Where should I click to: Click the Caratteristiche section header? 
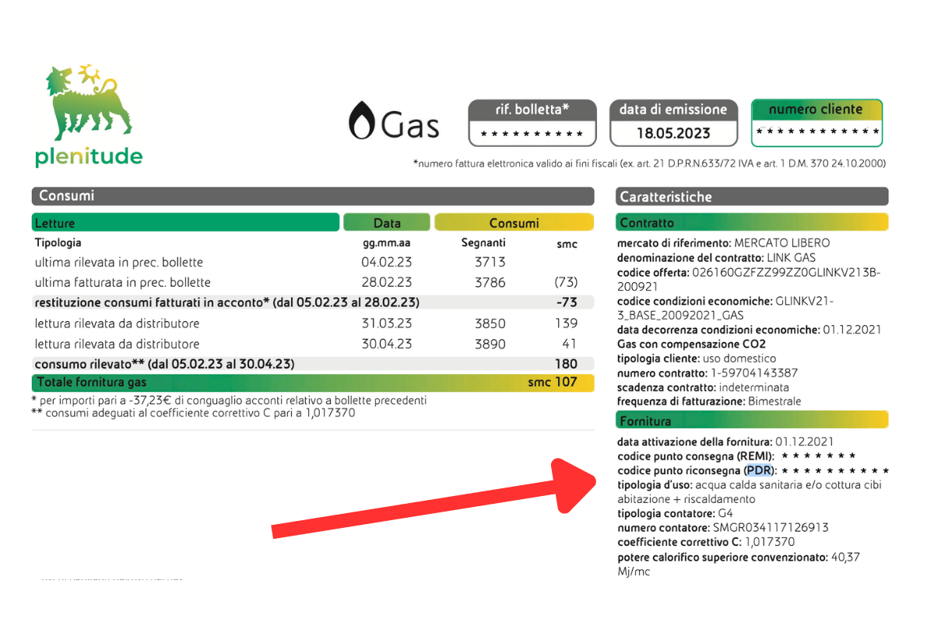coord(752,197)
